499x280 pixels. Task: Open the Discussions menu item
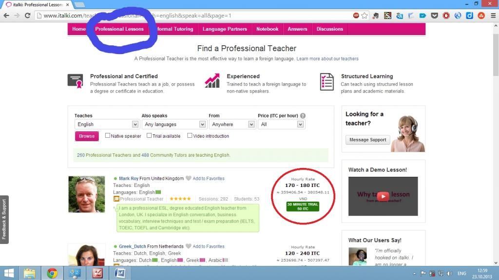(x=330, y=29)
